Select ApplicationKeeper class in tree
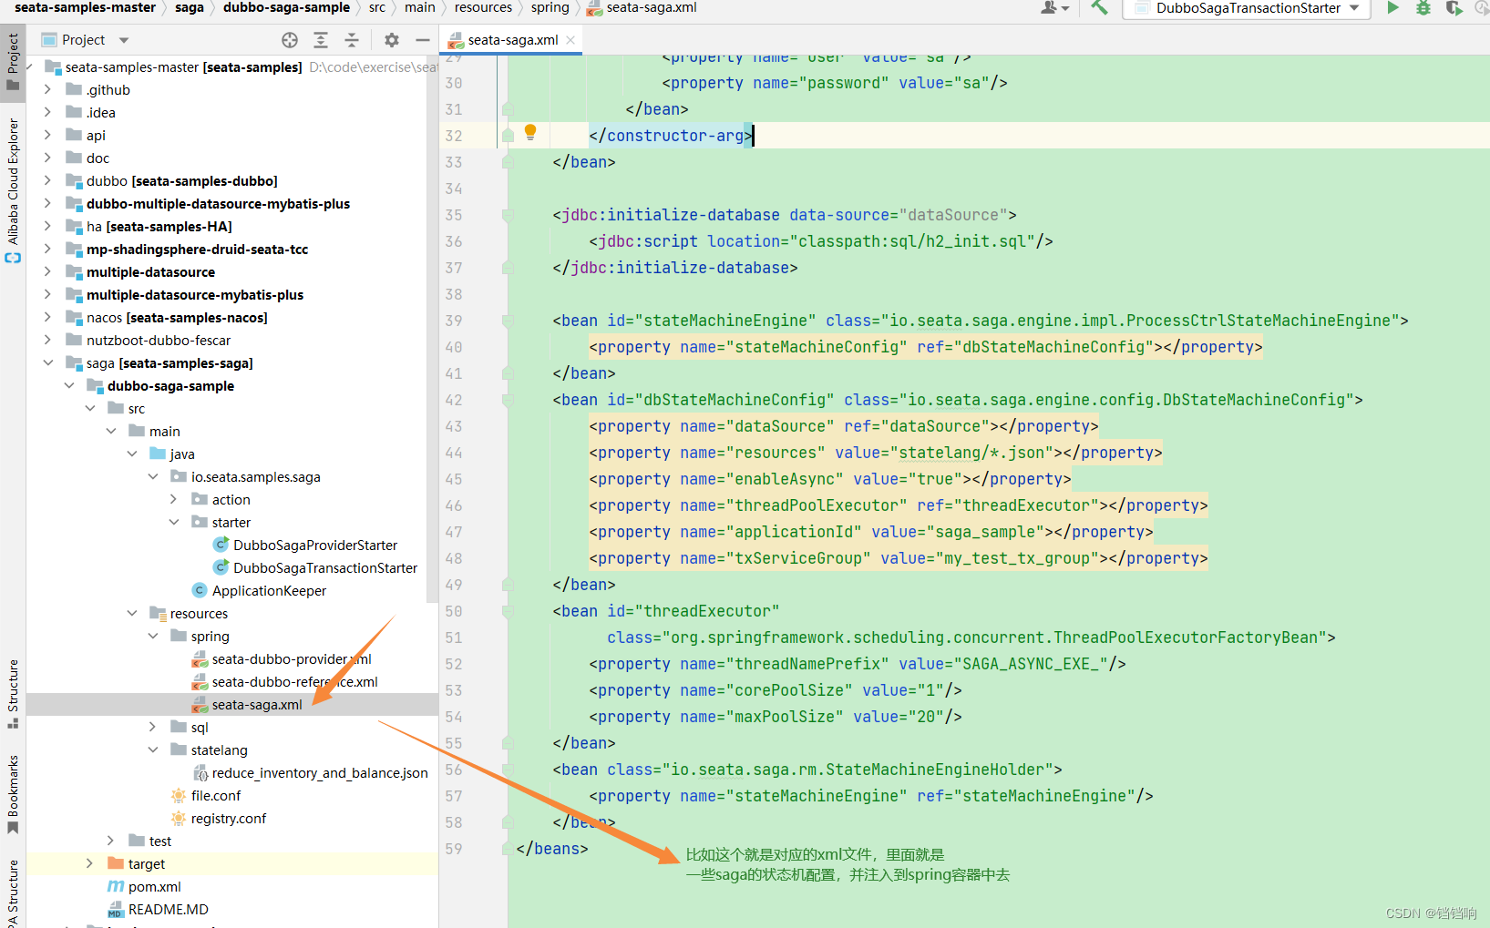 click(269, 591)
